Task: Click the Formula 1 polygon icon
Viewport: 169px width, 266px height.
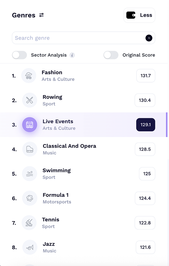Action: coord(30,198)
